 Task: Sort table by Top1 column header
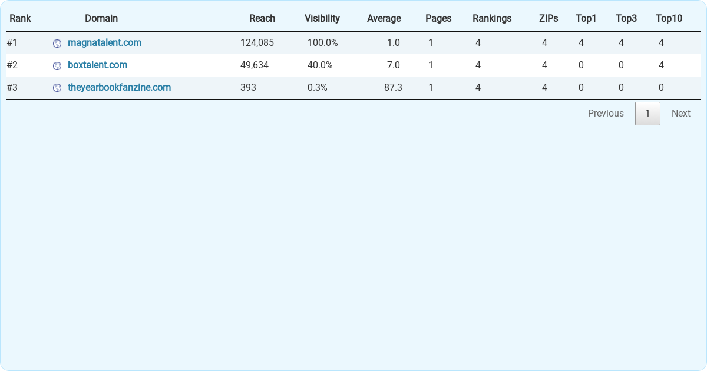pyautogui.click(x=586, y=18)
